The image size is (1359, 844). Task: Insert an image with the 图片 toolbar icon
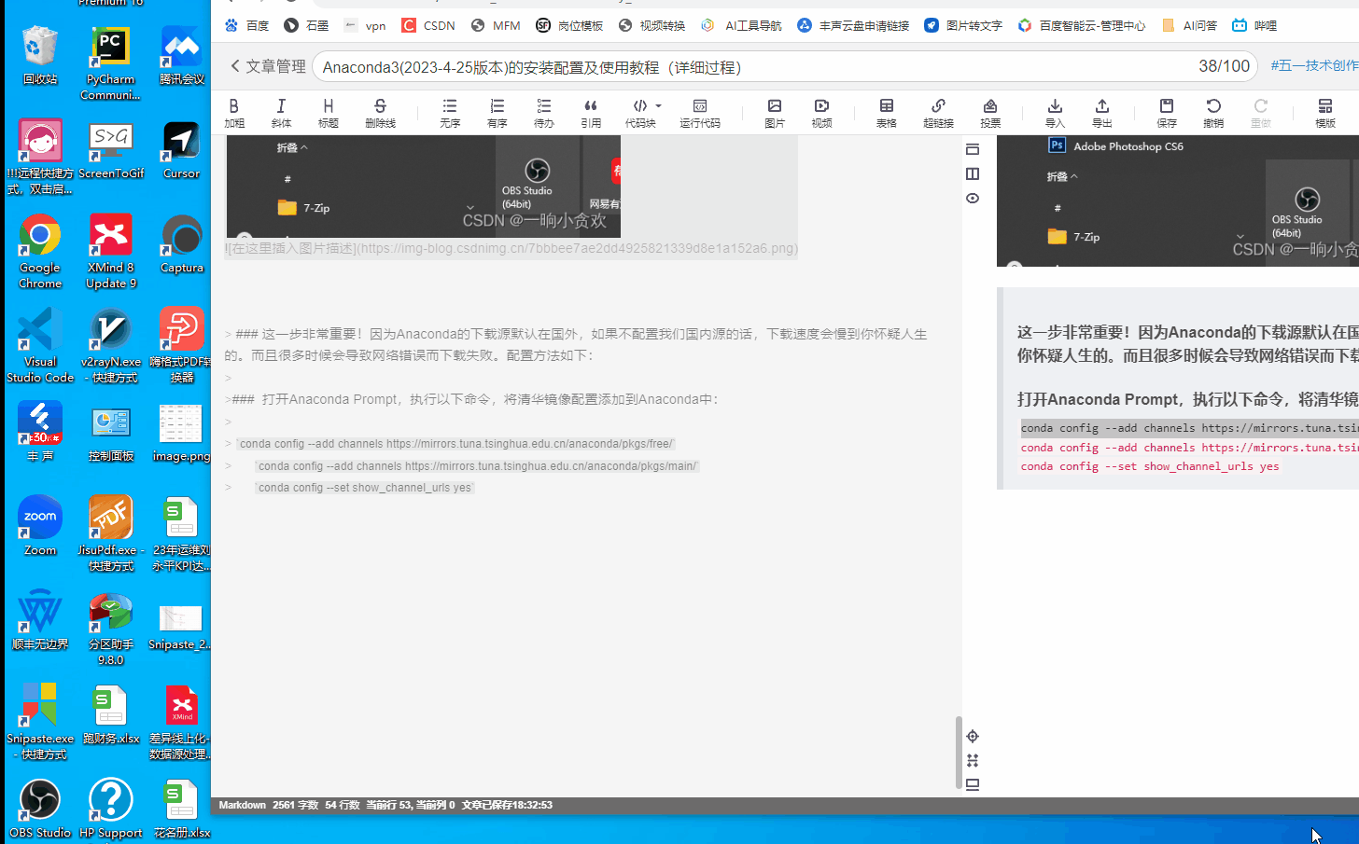[x=774, y=112]
